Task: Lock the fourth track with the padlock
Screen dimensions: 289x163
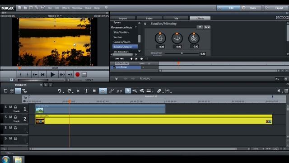Action: (x=16, y=139)
